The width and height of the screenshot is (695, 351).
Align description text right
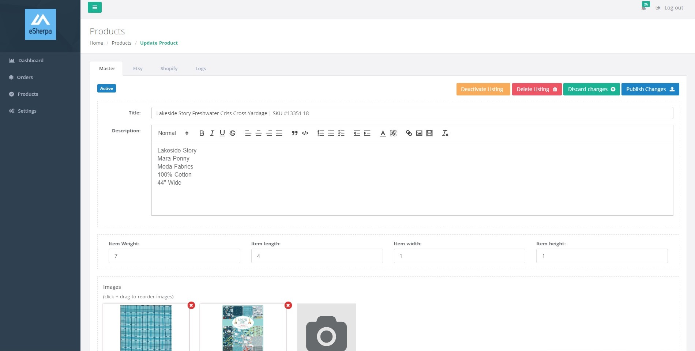point(269,133)
